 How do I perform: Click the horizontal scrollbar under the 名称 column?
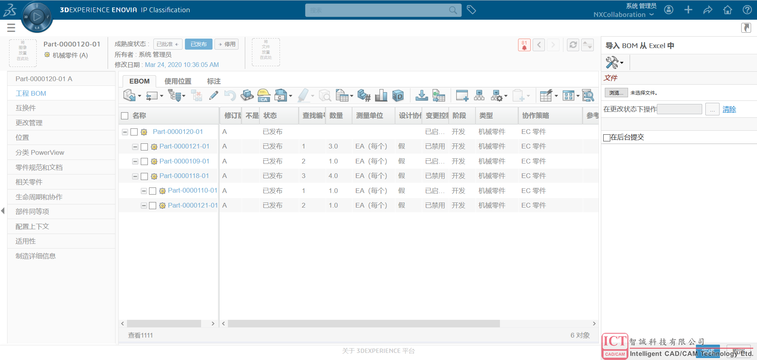[164, 324]
